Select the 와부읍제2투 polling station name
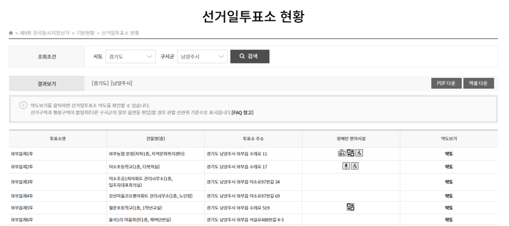Screen dimensions: 509x226 coord(22,167)
